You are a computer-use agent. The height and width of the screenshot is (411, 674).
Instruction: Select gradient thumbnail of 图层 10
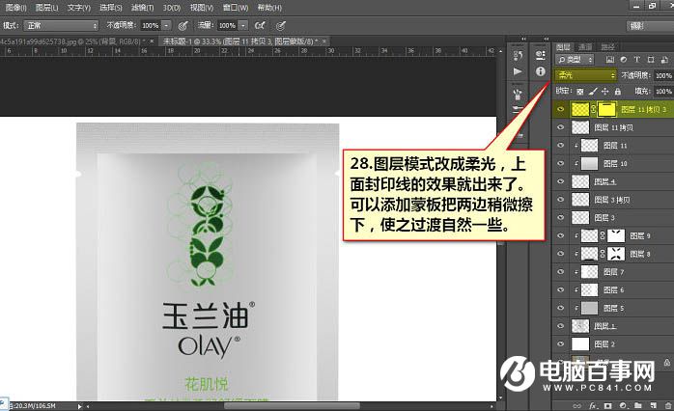(x=589, y=164)
